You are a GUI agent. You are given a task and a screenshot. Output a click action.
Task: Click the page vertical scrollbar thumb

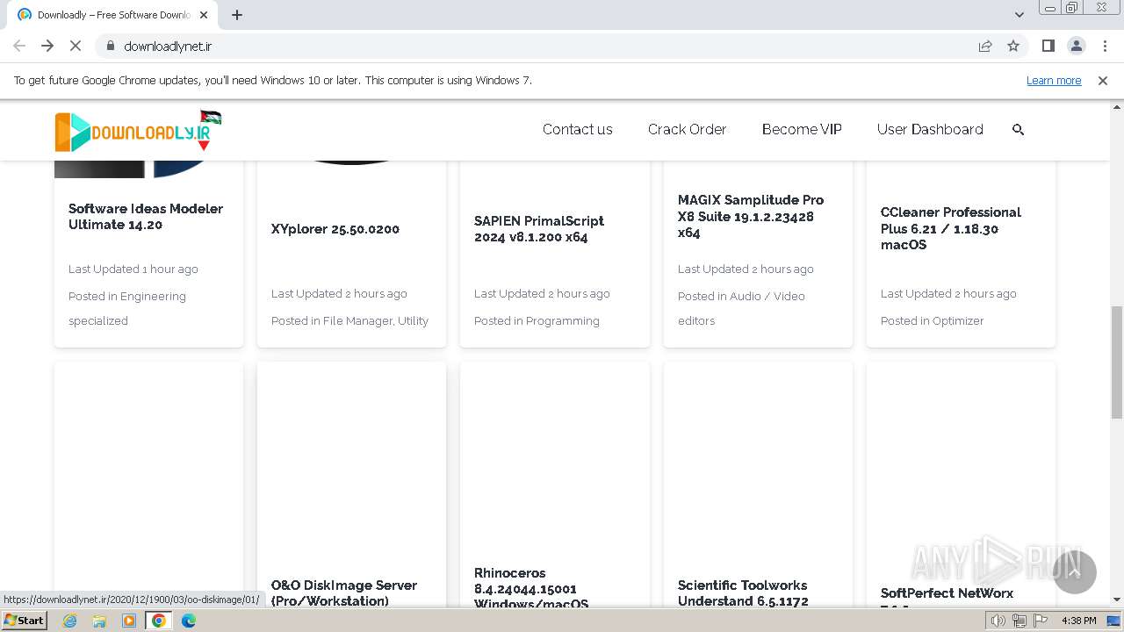coord(1116,363)
